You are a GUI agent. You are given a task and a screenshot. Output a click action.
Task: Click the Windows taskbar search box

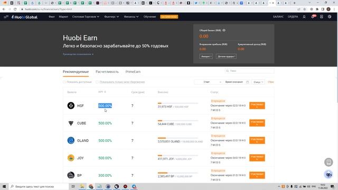(x=39, y=186)
